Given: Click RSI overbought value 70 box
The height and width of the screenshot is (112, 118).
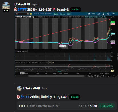Looking at the screenshot, I should [x=53, y=63].
